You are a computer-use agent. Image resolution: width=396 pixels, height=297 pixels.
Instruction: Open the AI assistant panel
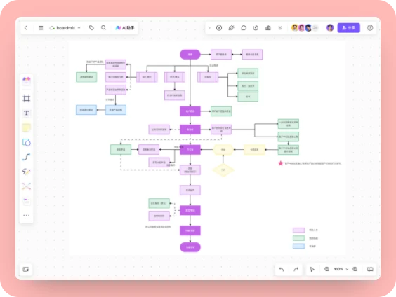125,28
